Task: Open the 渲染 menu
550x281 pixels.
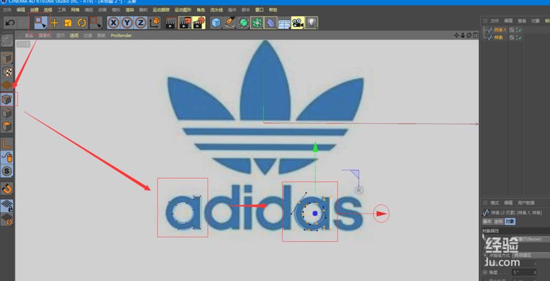Action: click(x=130, y=10)
